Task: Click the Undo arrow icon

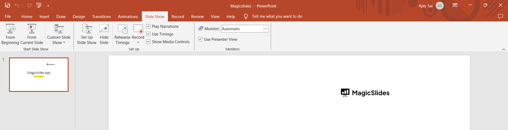Action: click(x=17, y=5)
